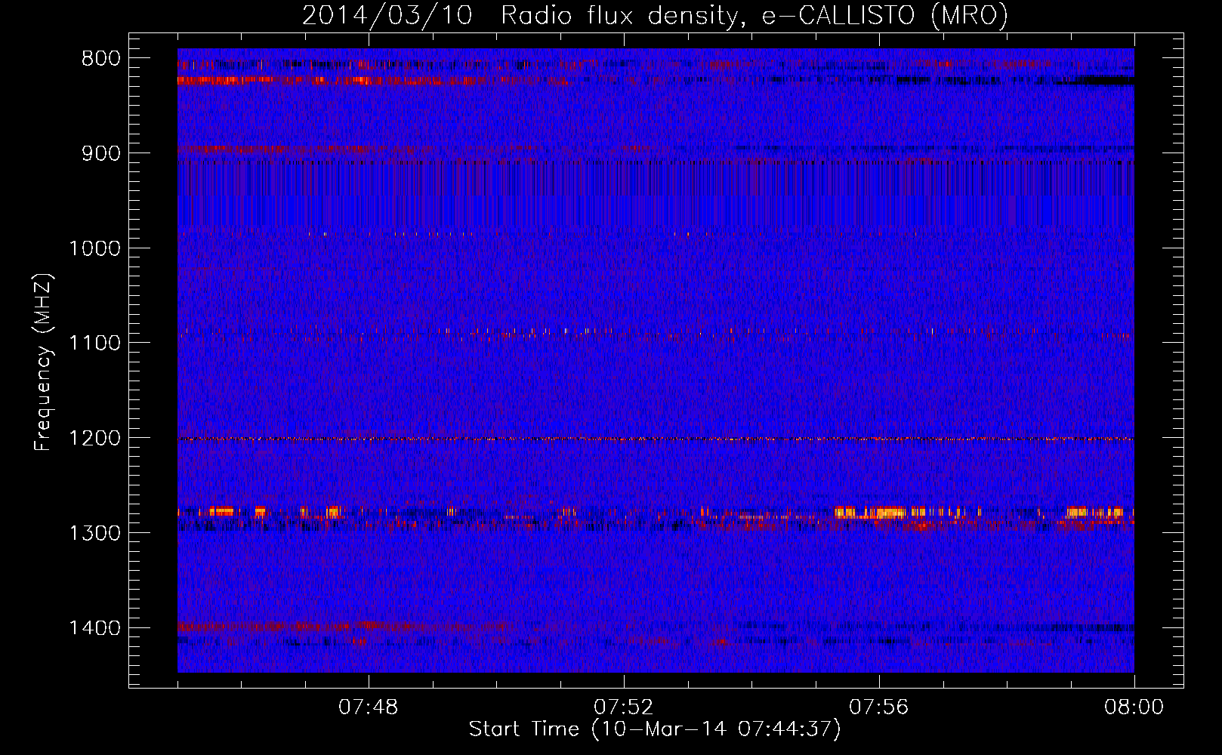The width and height of the screenshot is (1222, 755).
Task: Click the '1100' frequency tick label
Action: (x=94, y=344)
